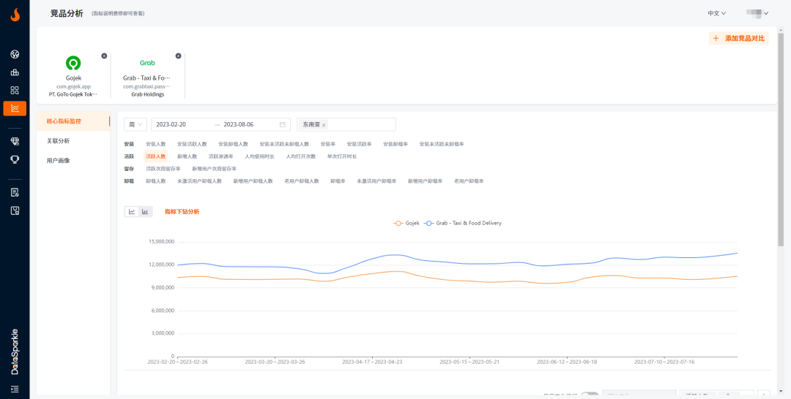The width and height of the screenshot is (791, 399).
Task: Remove the 东南亚 region tag
Action: (324, 125)
